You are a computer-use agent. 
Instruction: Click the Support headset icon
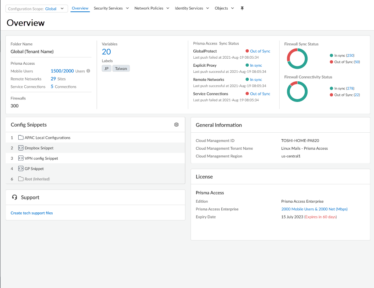click(x=15, y=197)
